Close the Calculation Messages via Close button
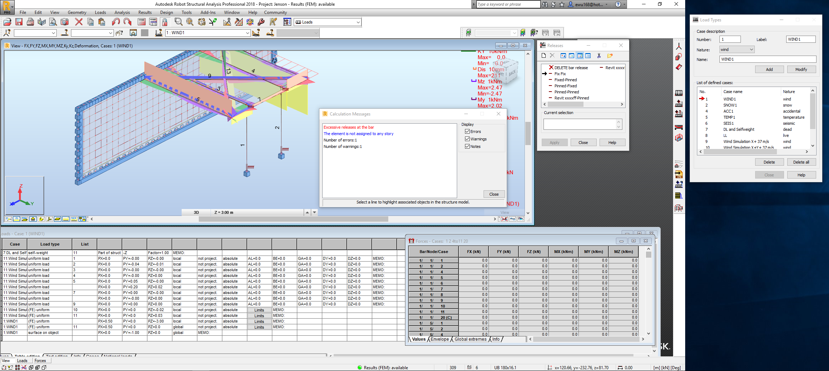The height and width of the screenshot is (371, 829). pos(494,194)
